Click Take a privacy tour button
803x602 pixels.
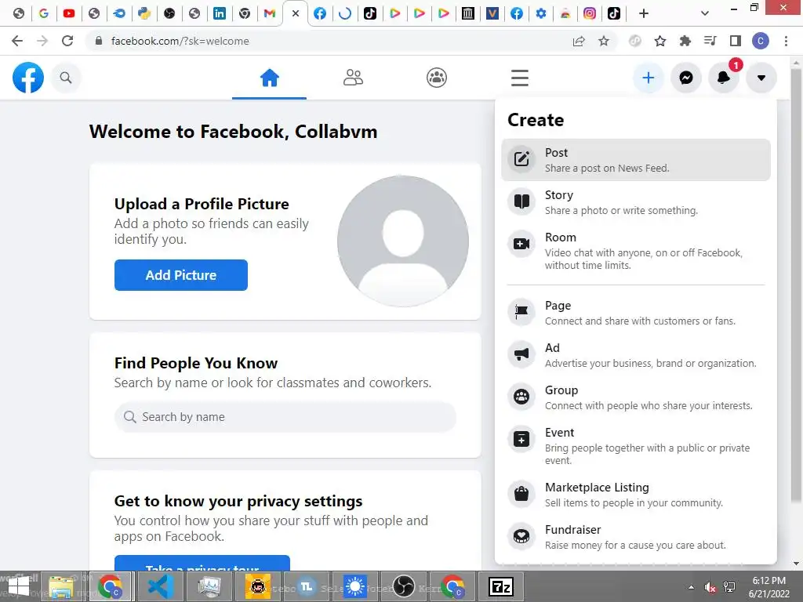[202, 563]
